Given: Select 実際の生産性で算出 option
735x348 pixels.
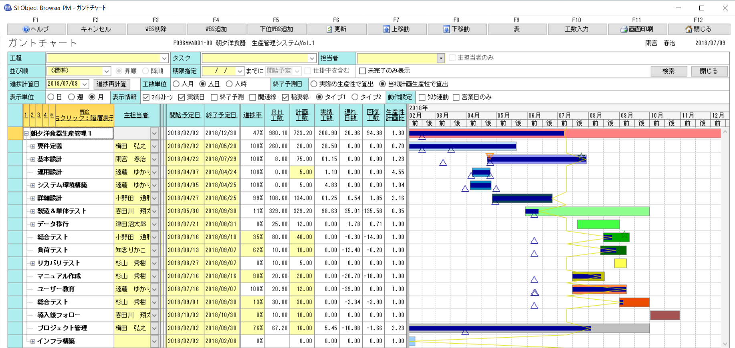Looking at the screenshot, I should tap(314, 84).
